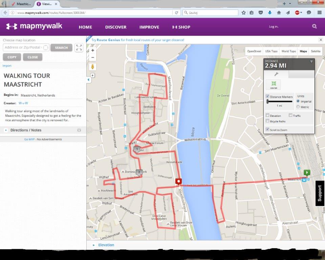This screenshot has height=260, width=325.
Task: Go to browser home icon
Action: click(279, 13)
